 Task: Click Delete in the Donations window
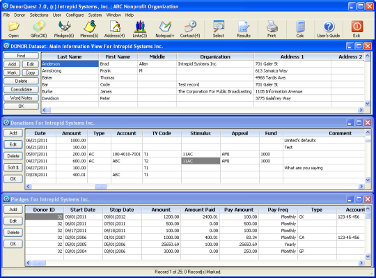[13, 156]
